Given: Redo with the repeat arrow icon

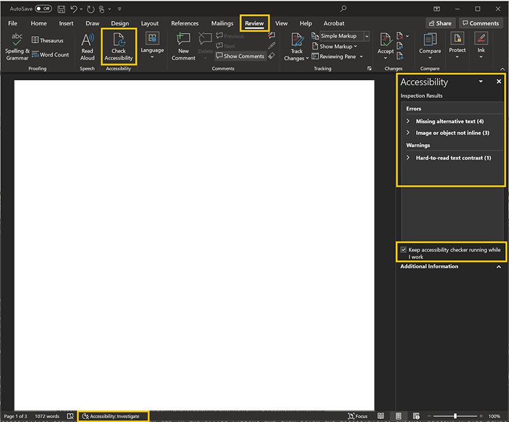Looking at the screenshot, I should 90,10.
